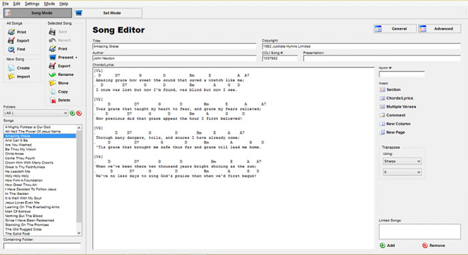This screenshot has width=468, height=255.
Task: Remove a linked song
Action: pos(434,246)
